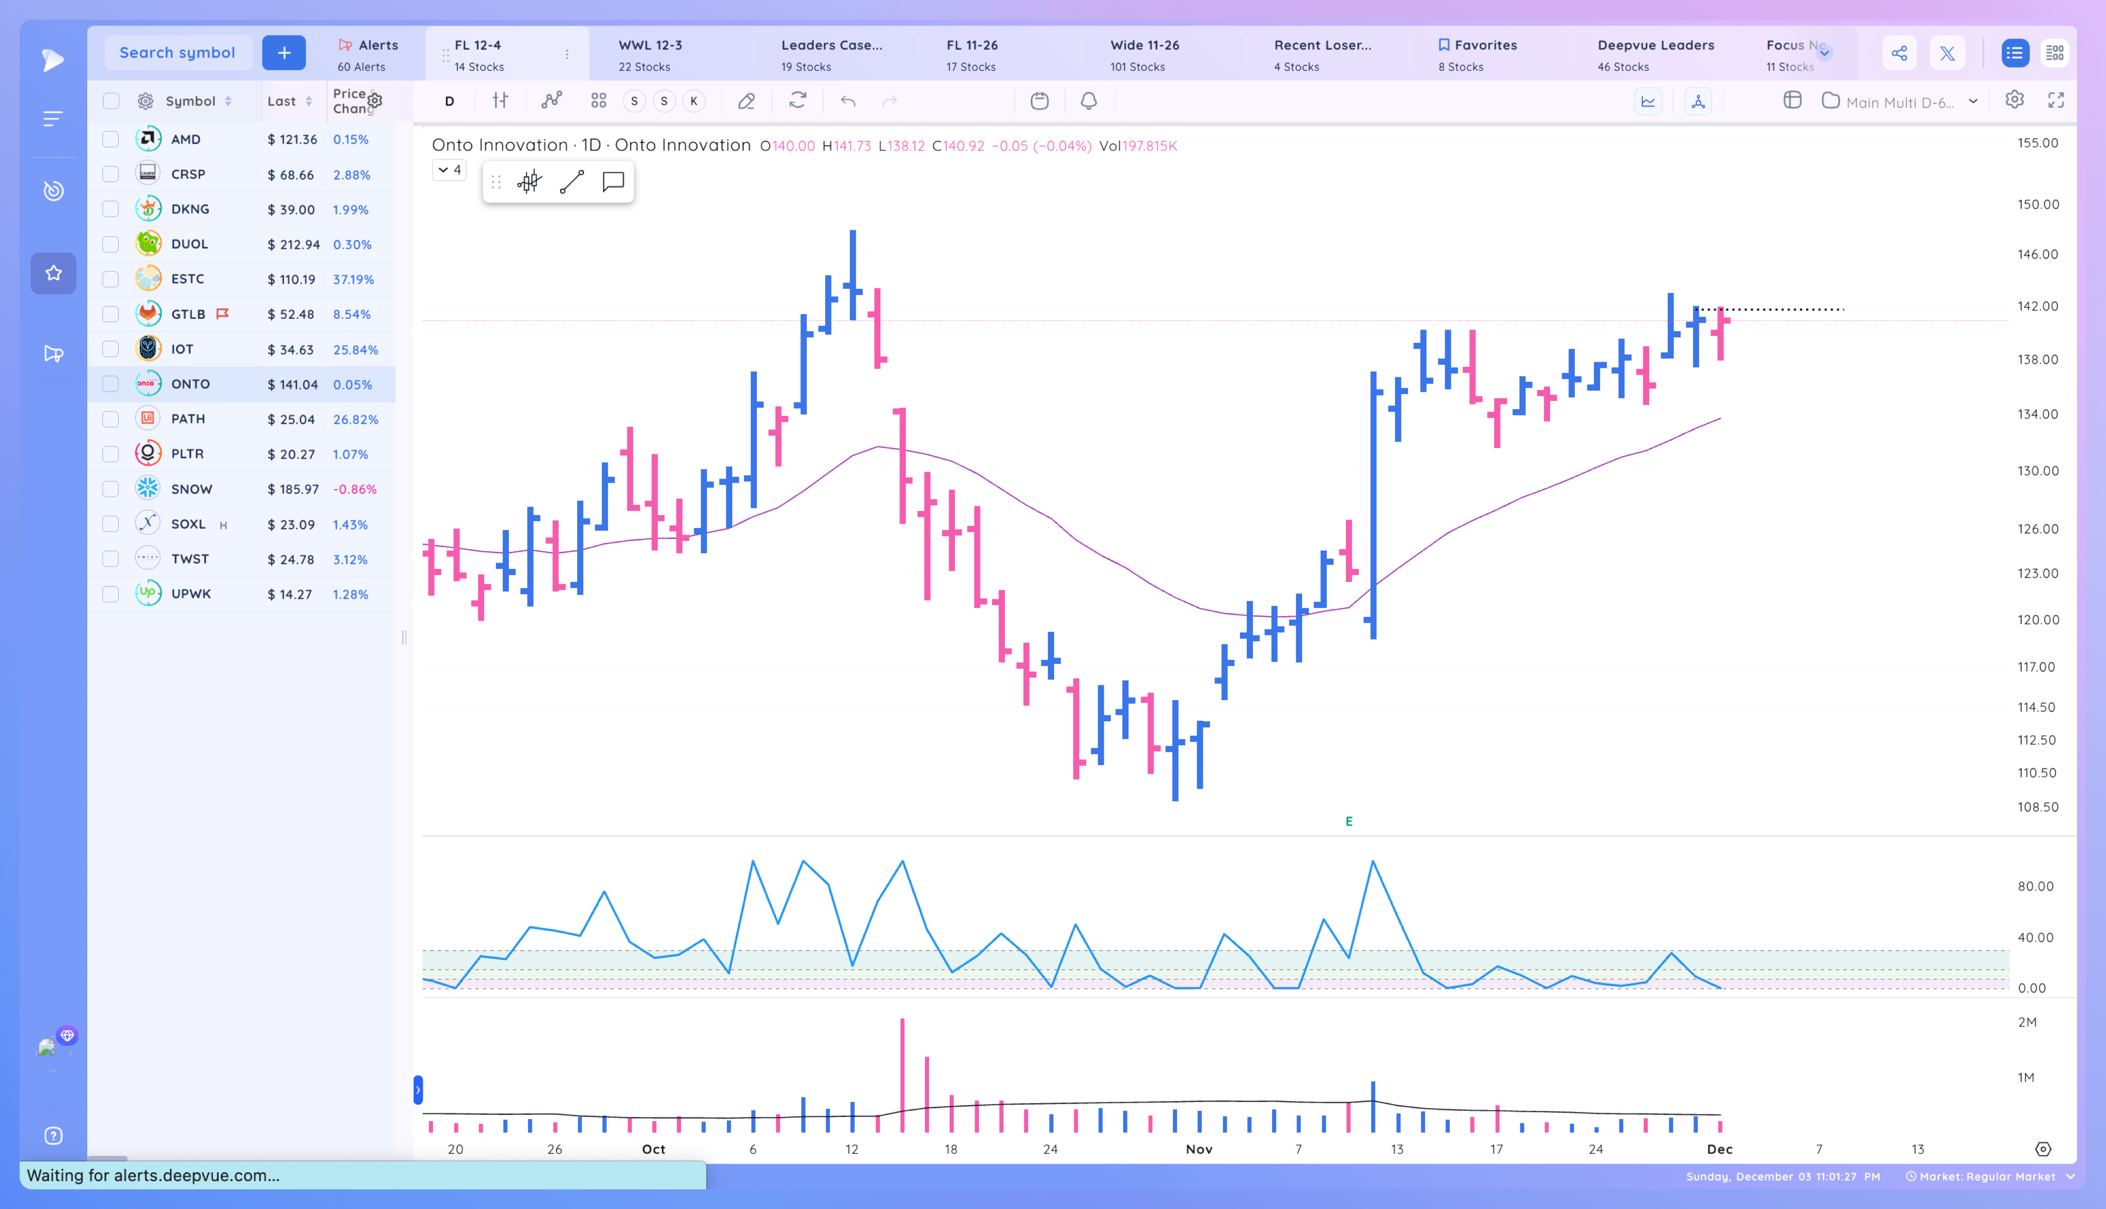Select the trend line drawing tool

[x=572, y=182]
